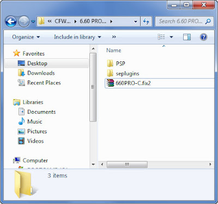Open Favorites in navigation pane
Screen dimensions: 218x204
[x=34, y=53]
